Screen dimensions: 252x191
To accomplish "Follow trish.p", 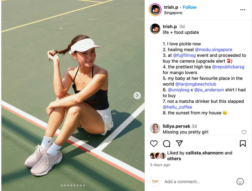I will coord(190,7).
